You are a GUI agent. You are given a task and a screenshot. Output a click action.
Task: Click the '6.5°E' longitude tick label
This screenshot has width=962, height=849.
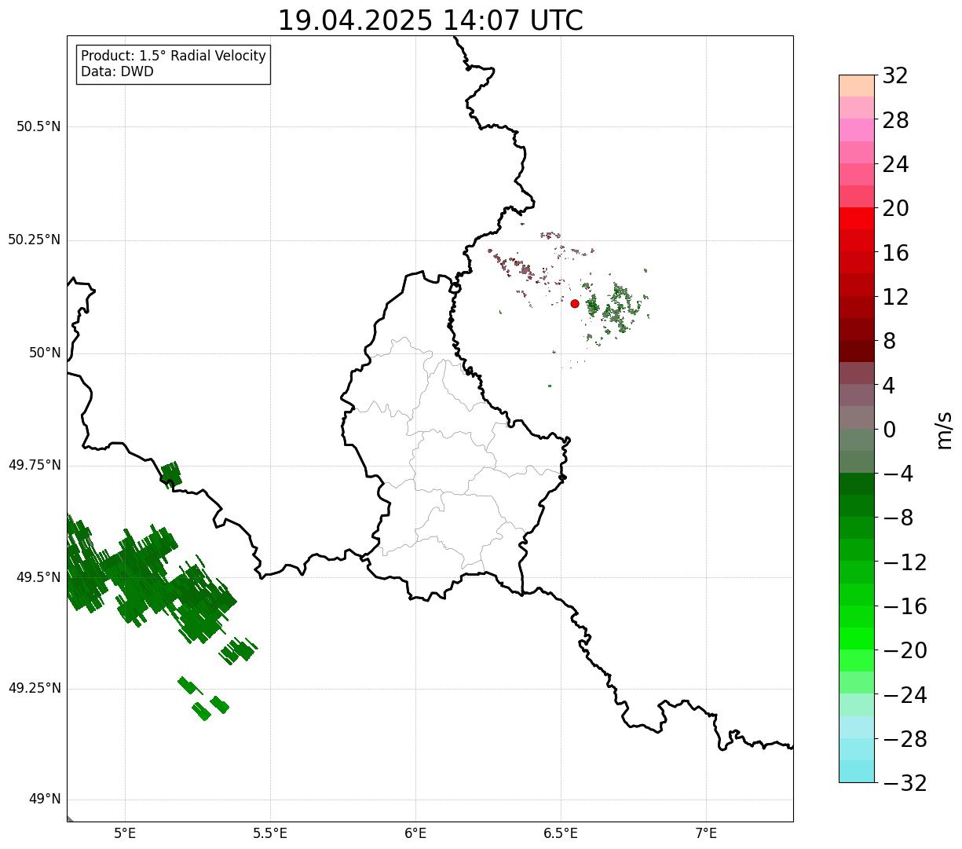(561, 833)
